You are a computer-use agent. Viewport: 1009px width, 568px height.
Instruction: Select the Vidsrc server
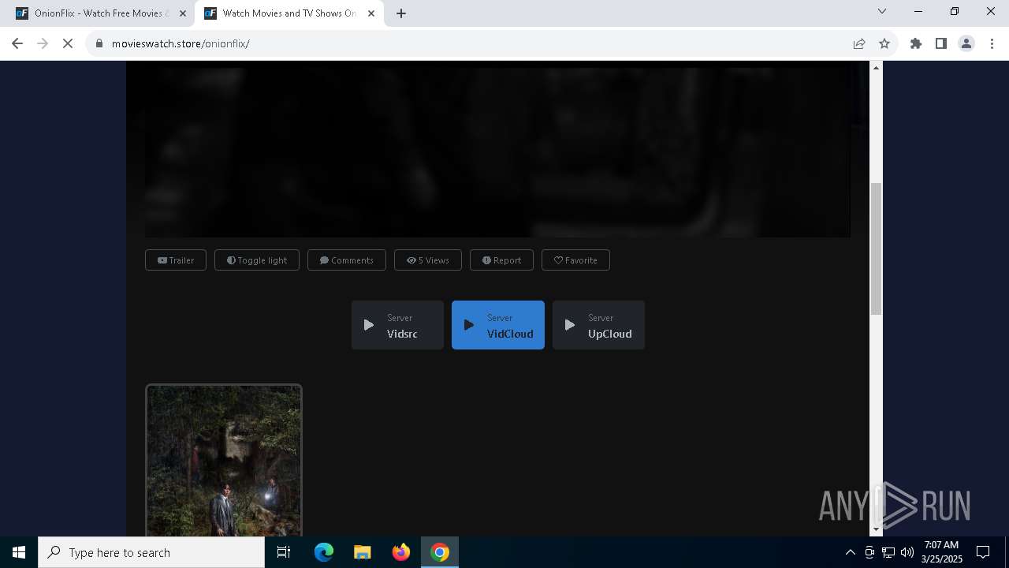click(x=397, y=325)
